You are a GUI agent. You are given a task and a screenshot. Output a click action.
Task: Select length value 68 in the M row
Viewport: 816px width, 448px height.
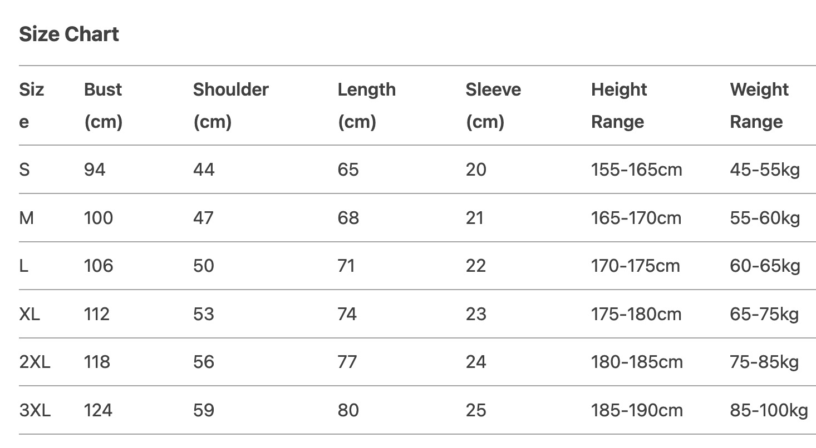click(348, 218)
